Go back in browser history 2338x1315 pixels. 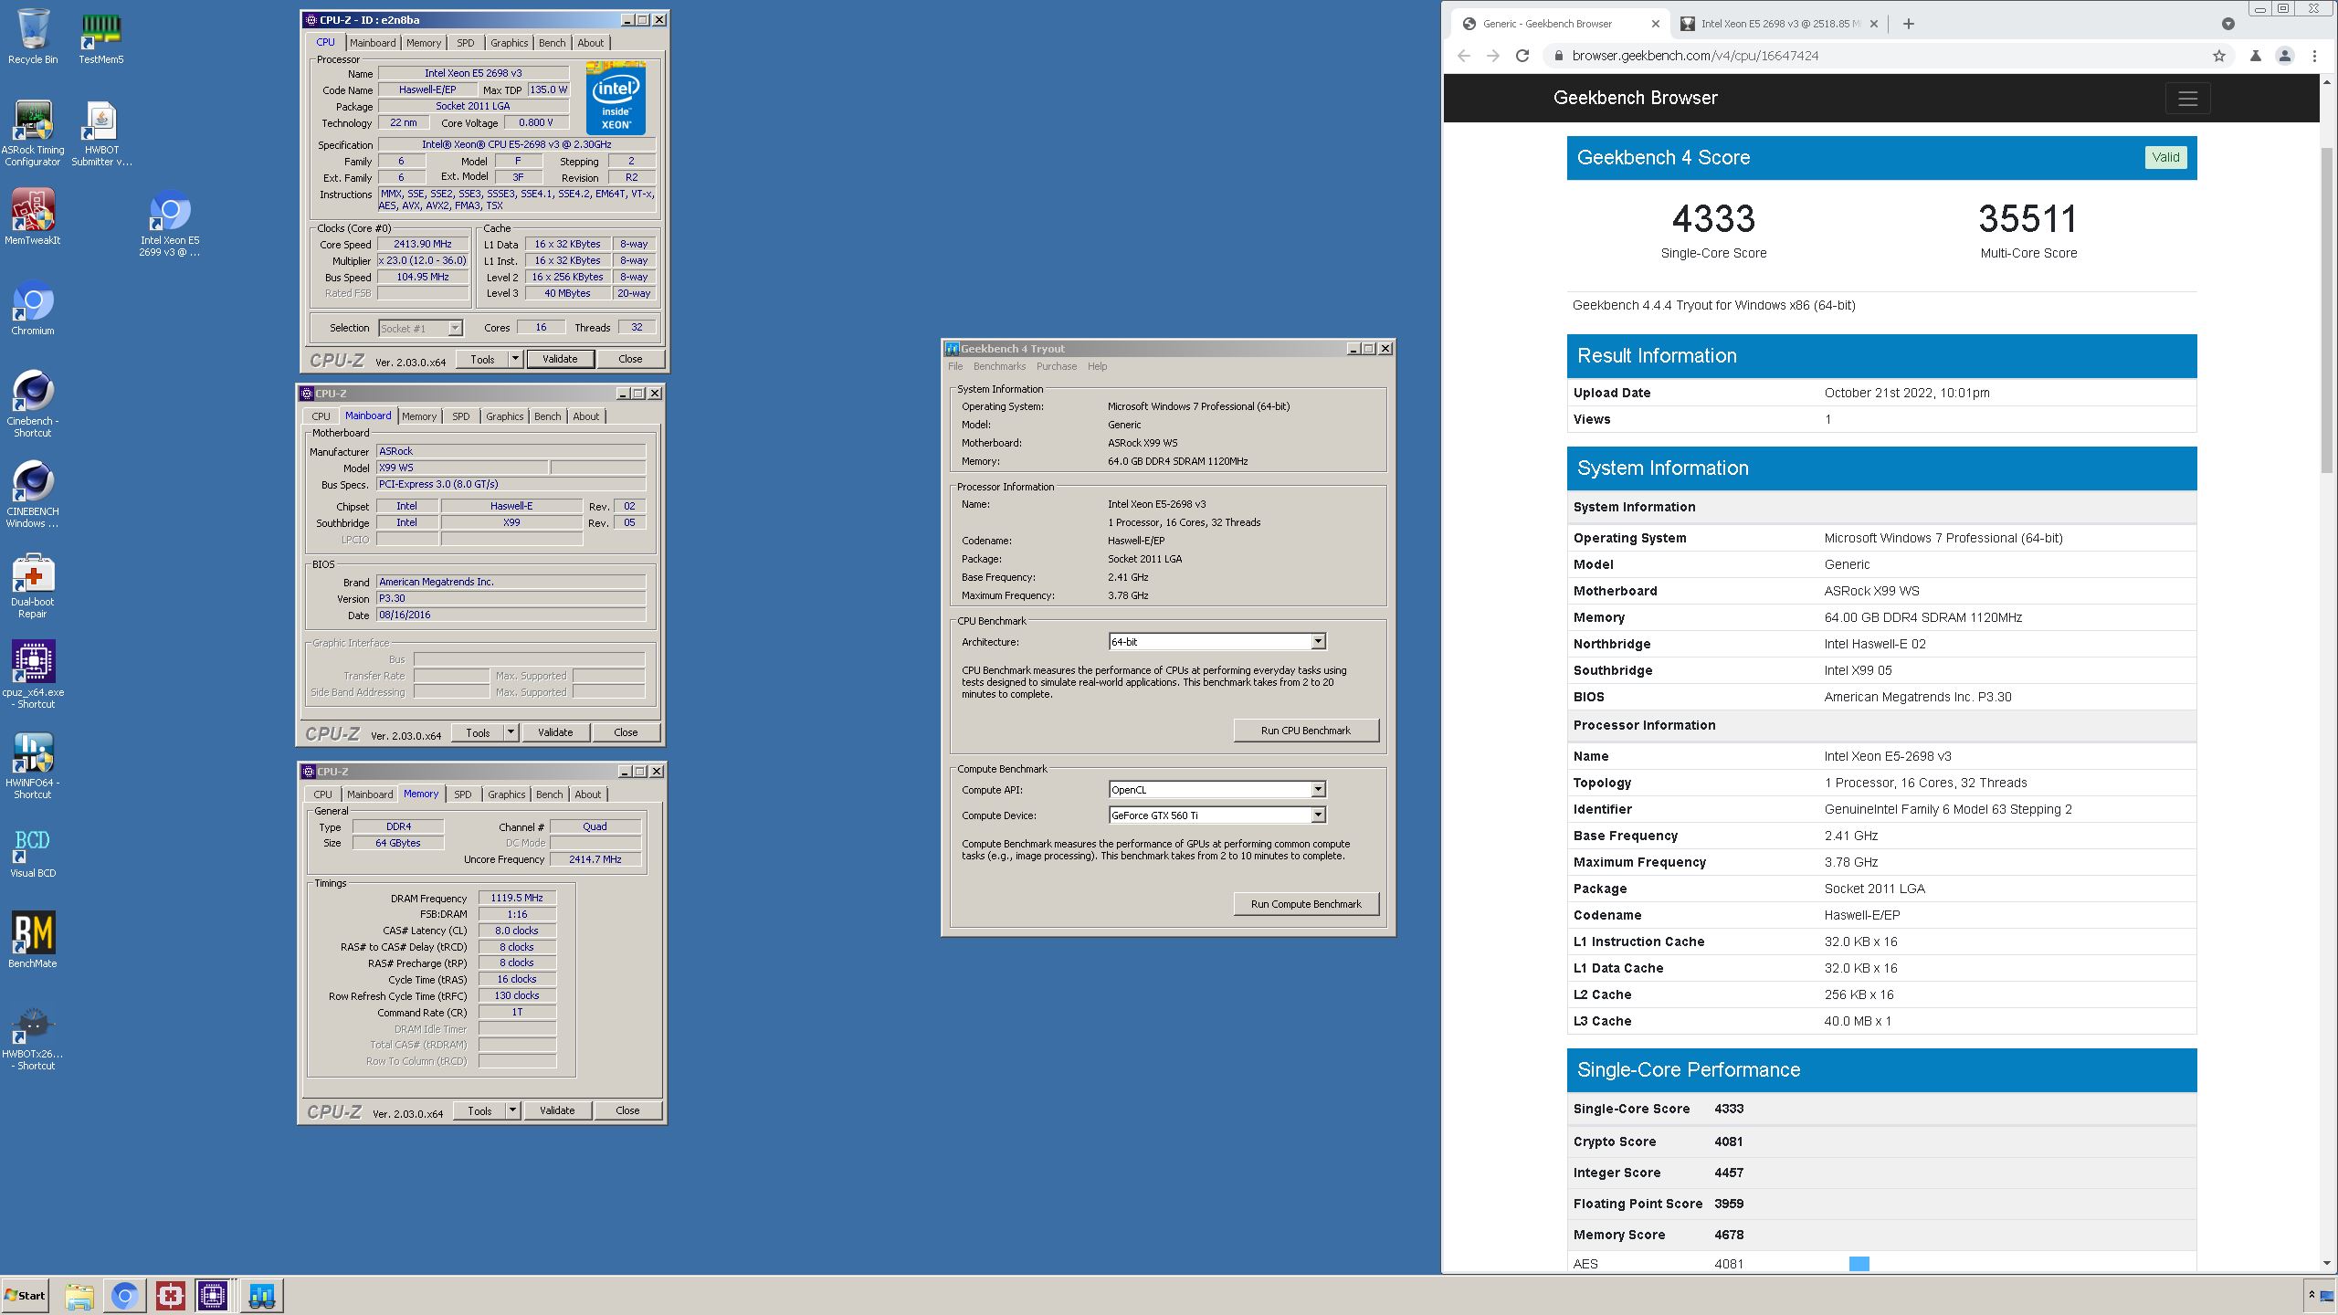click(x=1464, y=56)
